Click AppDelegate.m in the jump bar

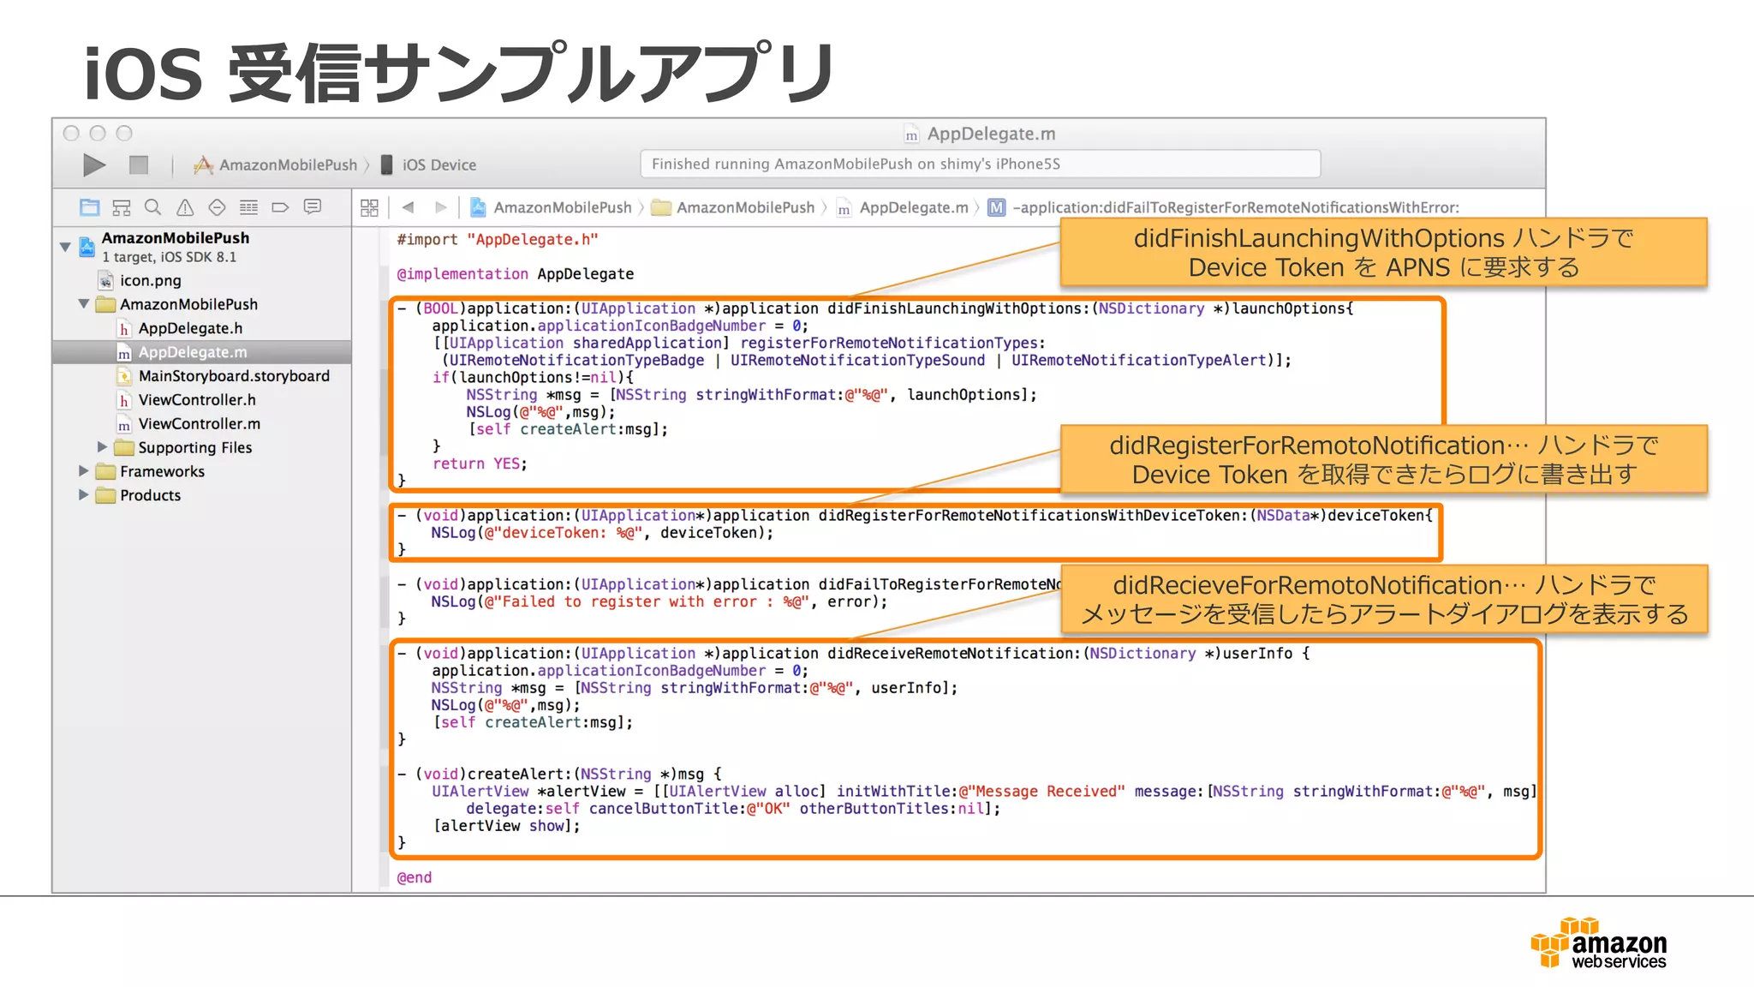(x=903, y=207)
